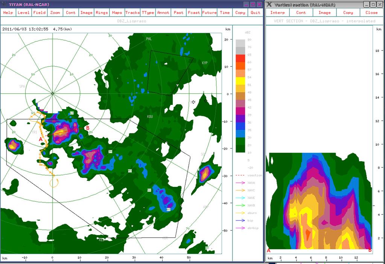Click the XAVC orange arrow in legend
Viewport: 385px width, 264px height.
click(240, 190)
